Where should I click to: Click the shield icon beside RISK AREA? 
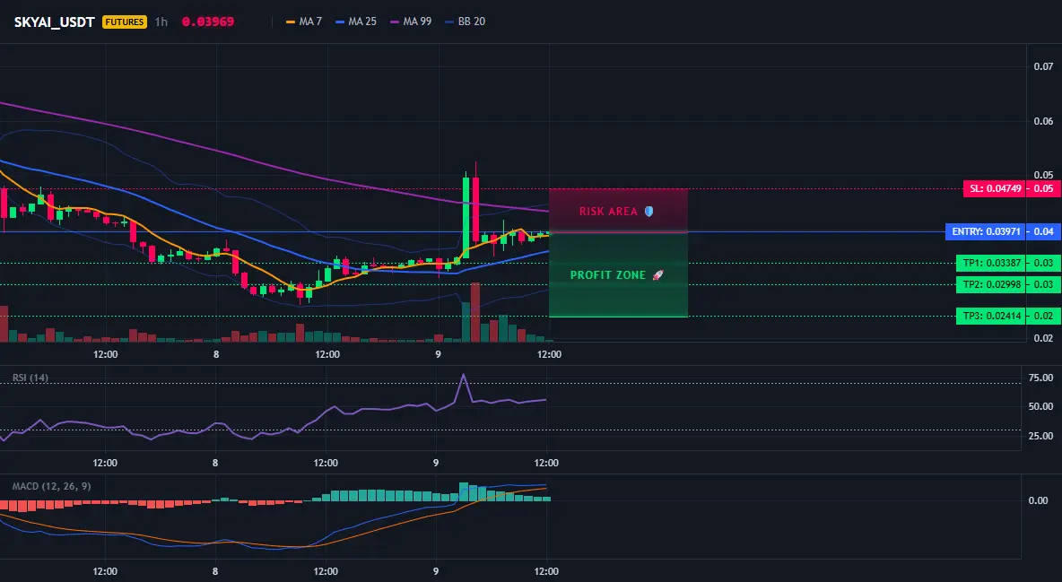[649, 212]
